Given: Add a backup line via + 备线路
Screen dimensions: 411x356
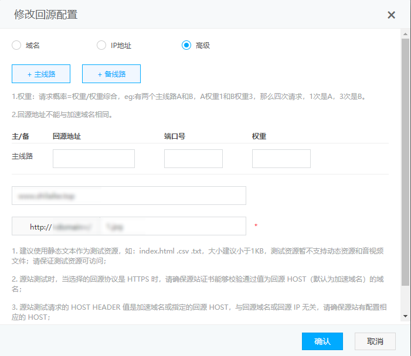Looking at the screenshot, I should [x=111, y=74].
